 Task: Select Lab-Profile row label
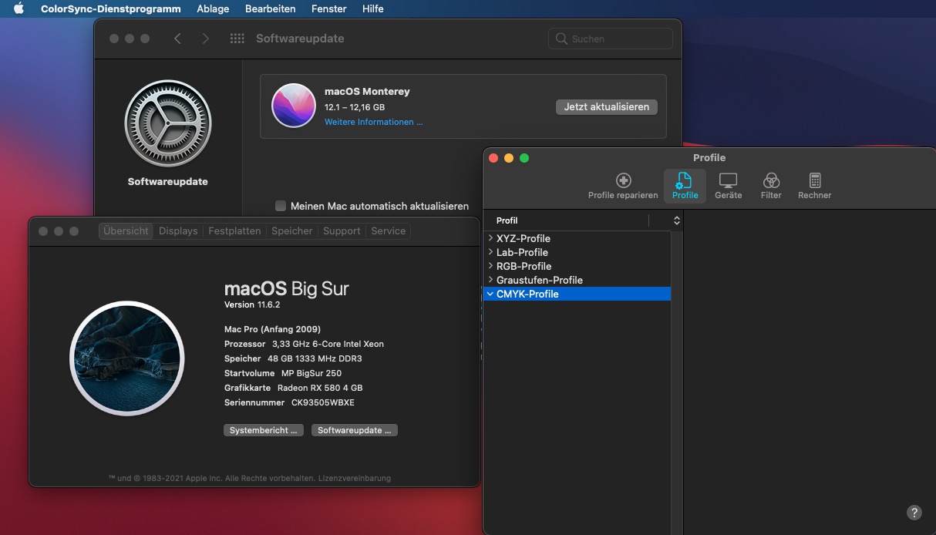pyautogui.click(x=522, y=252)
